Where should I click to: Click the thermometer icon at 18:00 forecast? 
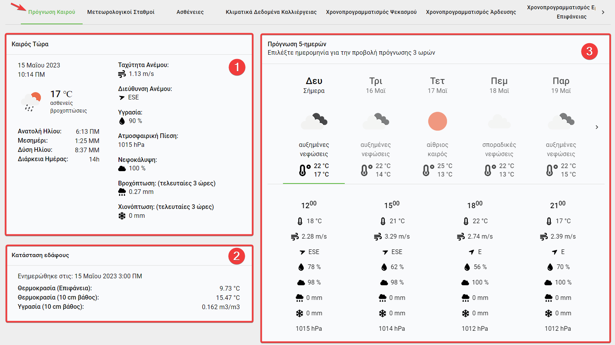coord(466,221)
